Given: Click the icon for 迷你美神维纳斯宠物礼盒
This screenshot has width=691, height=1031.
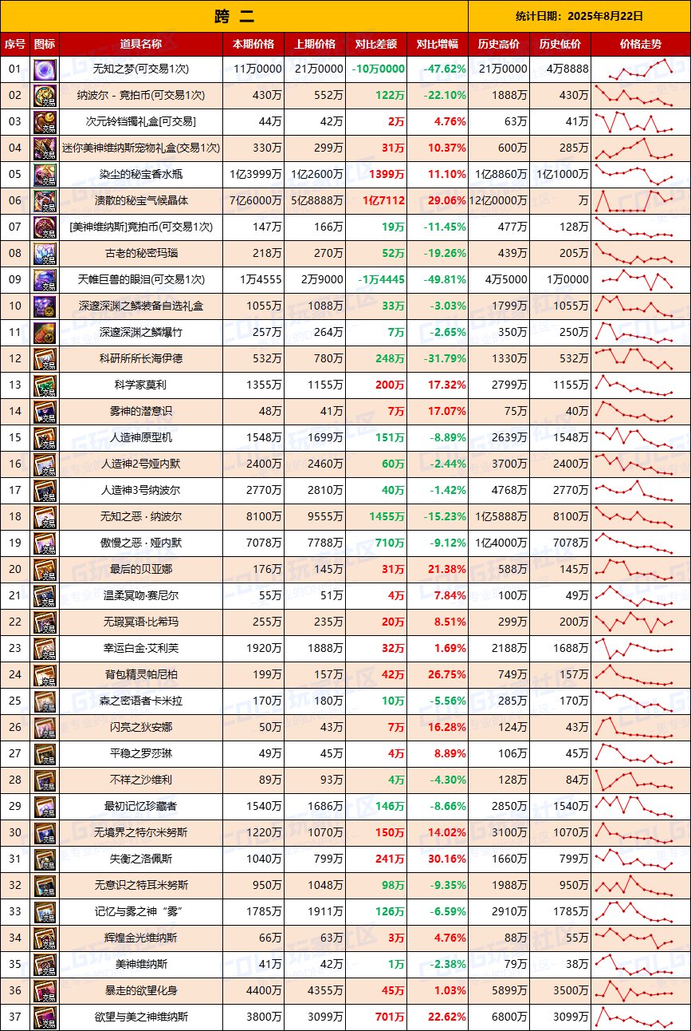Looking at the screenshot, I should tap(45, 148).
